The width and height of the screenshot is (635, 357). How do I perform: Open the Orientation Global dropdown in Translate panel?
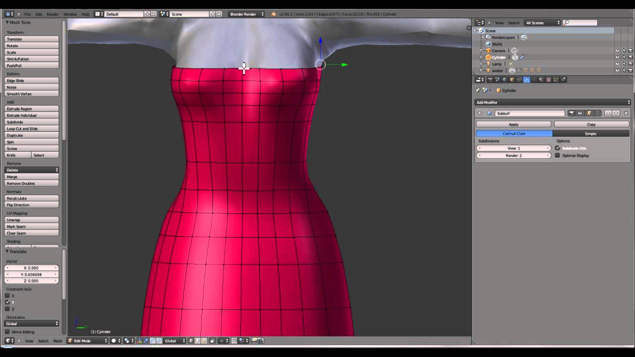click(x=32, y=323)
